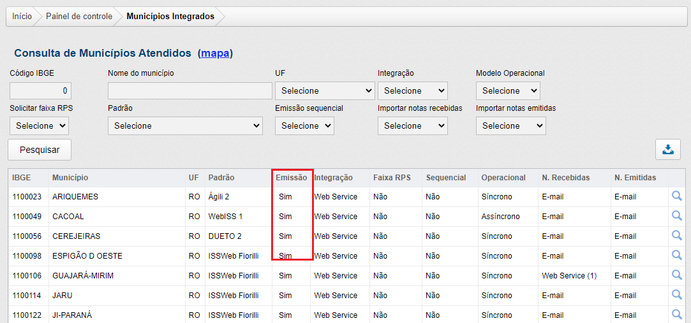This screenshot has width=691, height=323.
Task: Open details magnifier for ARIQUEMES row
Action: click(x=676, y=196)
